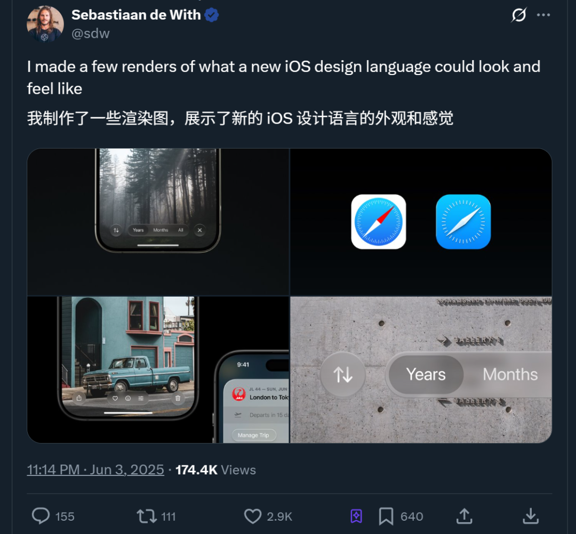Screen dimensions: 576x534
Task: Open the Safari icons comparison image
Action: 421,221
